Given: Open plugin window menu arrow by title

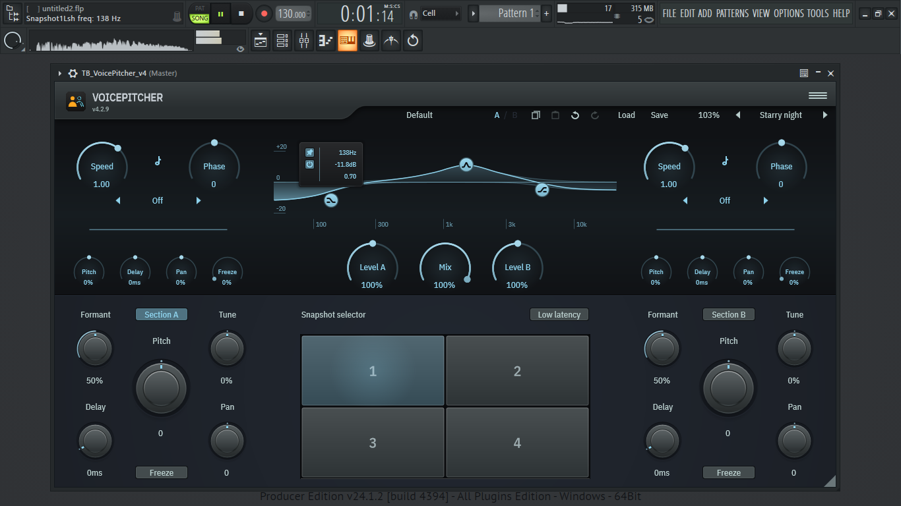Looking at the screenshot, I should point(59,73).
